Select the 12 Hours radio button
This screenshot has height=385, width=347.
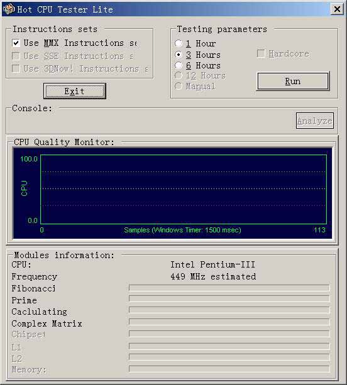[179, 75]
